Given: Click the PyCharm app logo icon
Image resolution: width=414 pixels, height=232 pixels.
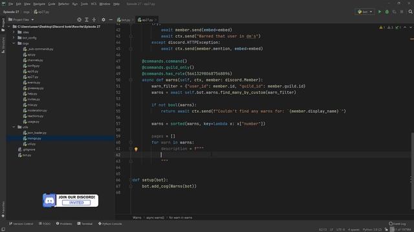Looking at the screenshot, I should [3, 4].
